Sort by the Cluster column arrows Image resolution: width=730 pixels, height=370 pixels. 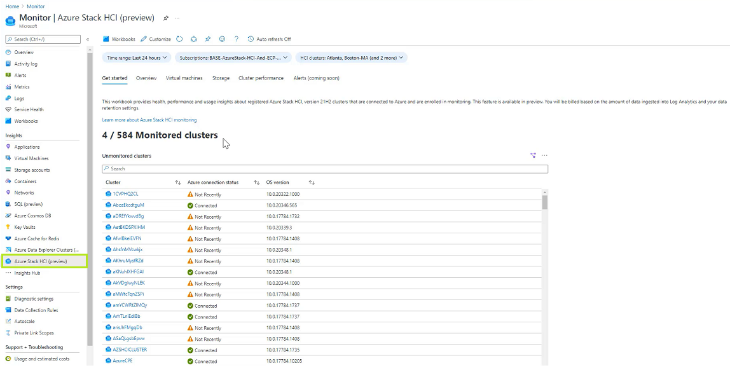pyautogui.click(x=178, y=182)
